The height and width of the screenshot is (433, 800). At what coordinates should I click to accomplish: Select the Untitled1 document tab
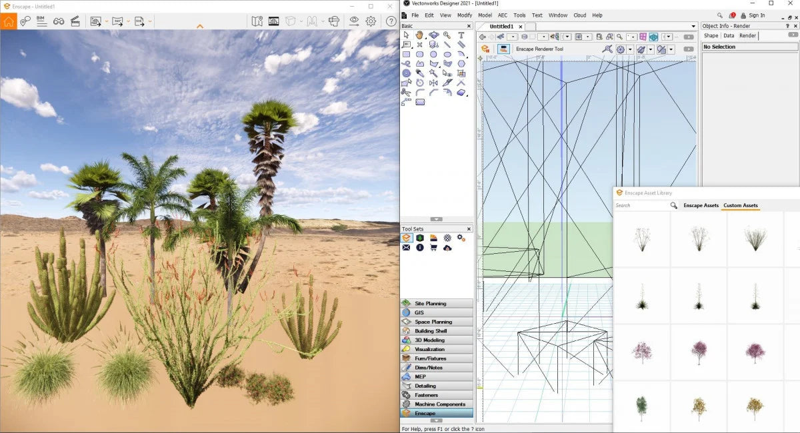501,27
